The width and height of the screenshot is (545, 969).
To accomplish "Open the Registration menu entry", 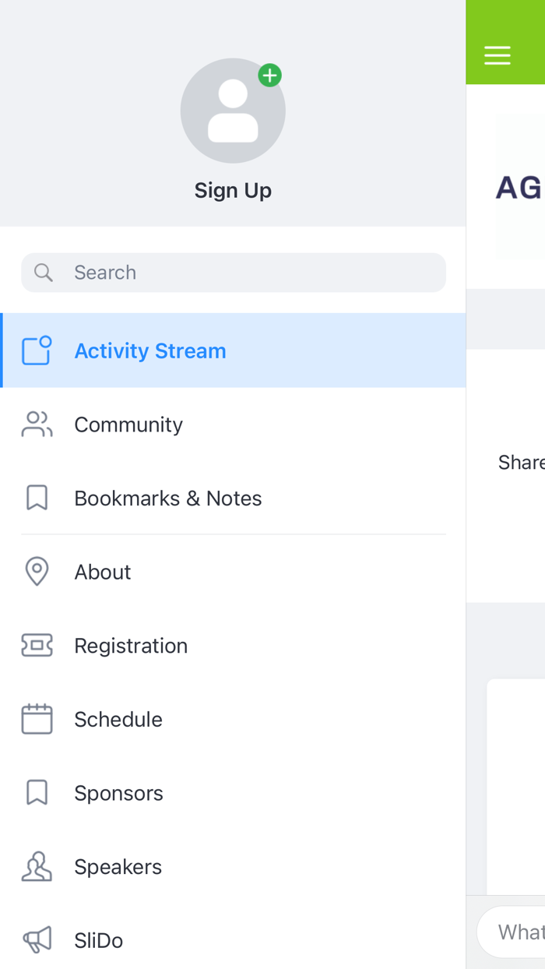I will 131,645.
